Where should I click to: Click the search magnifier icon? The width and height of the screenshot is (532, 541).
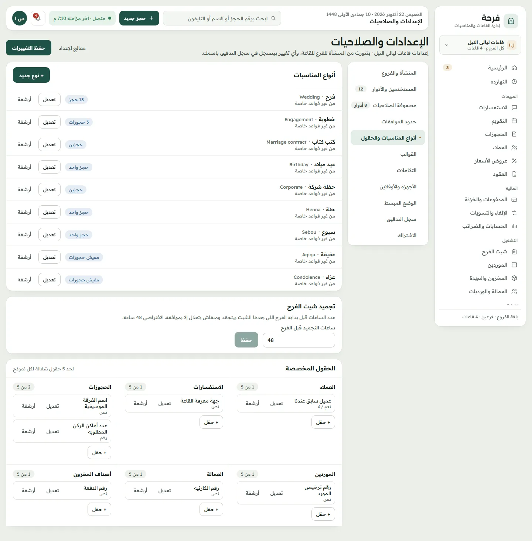(x=273, y=18)
